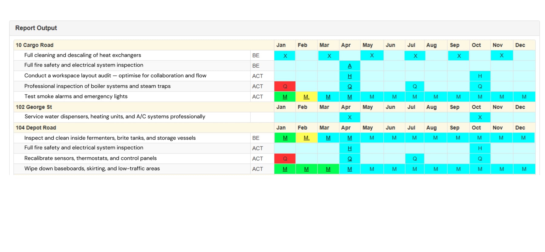Image resolution: width=545 pixels, height=252 pixels.
Task: Click September X for heat exchangers cleaning
Action: [459, 56]
